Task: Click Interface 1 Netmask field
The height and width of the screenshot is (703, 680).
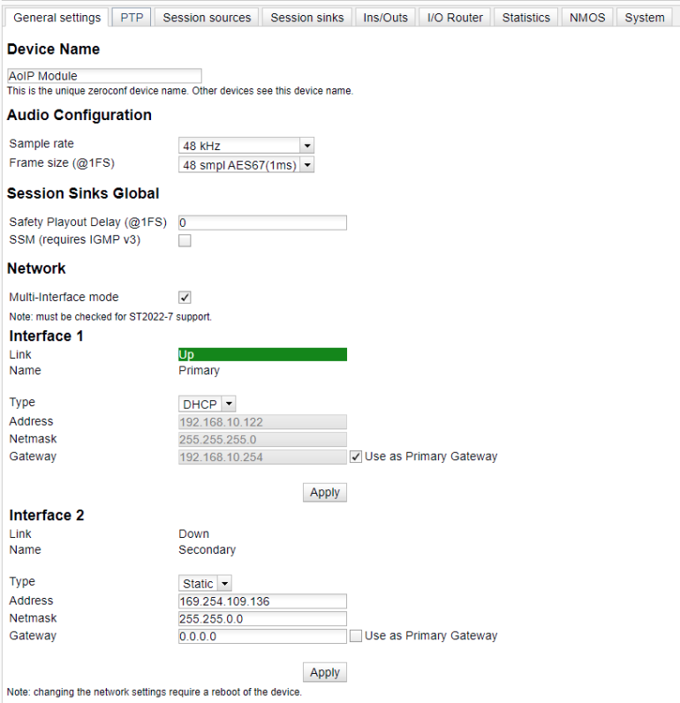Action: (262, 440)
